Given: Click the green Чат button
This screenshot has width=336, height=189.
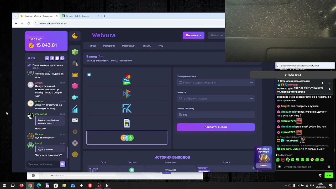Looking at the screenshot, I should point(329,175).
